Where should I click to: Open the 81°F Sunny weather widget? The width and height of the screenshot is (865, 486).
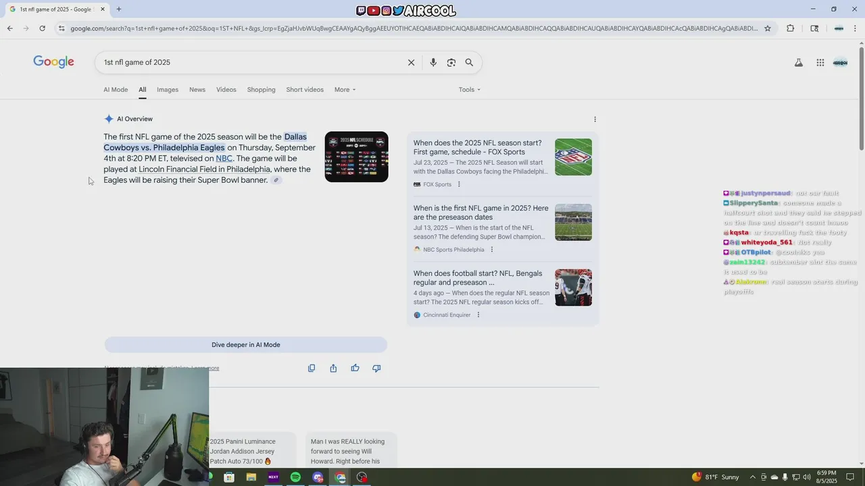[x=716, y=477]
